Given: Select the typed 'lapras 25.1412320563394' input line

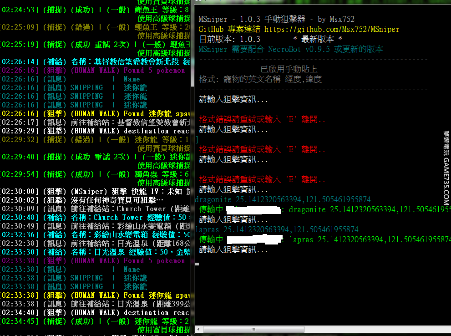Looking at the screenshot, I should coord(277,229).
